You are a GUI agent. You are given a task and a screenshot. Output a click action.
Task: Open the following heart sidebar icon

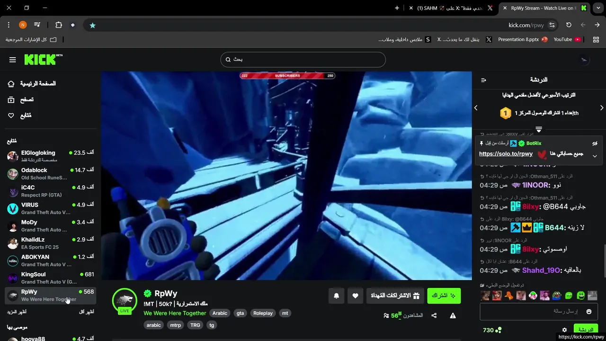(x=11, y=116)
